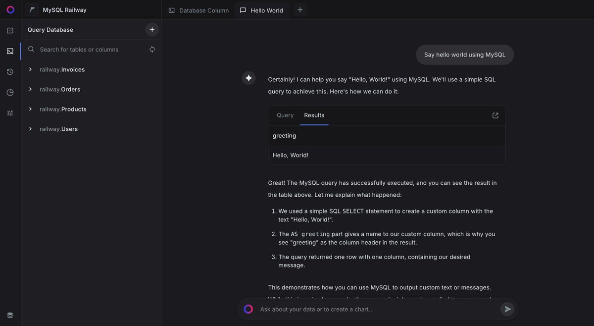Switch to the Hello World tab
This screenshot has width=594, height=326.
point(262,10)
